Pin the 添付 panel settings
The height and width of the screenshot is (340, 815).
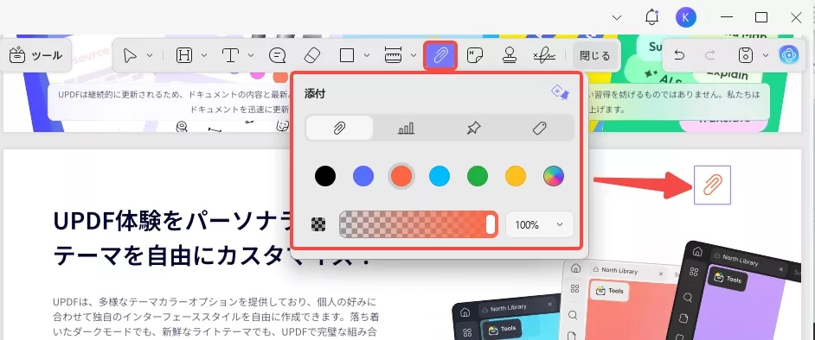pos(560,93)
